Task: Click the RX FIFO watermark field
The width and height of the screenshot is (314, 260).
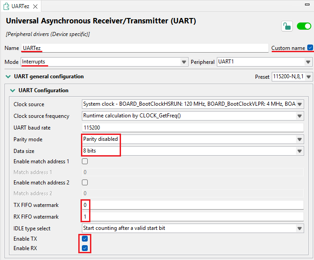Action: tap(193, 217)
